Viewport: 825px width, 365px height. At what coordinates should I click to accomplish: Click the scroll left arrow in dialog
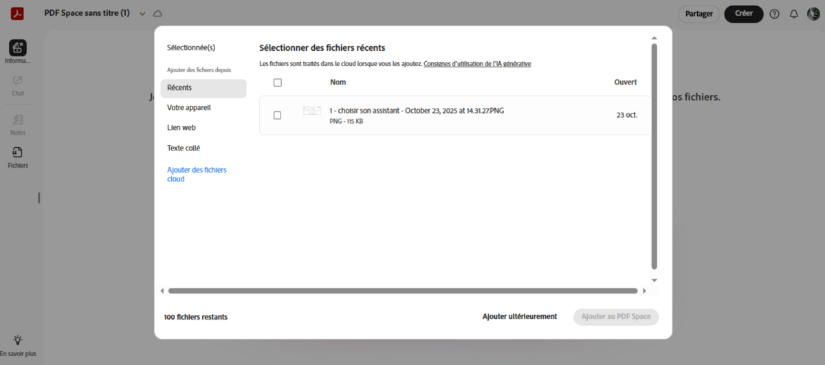pos(162,291)
